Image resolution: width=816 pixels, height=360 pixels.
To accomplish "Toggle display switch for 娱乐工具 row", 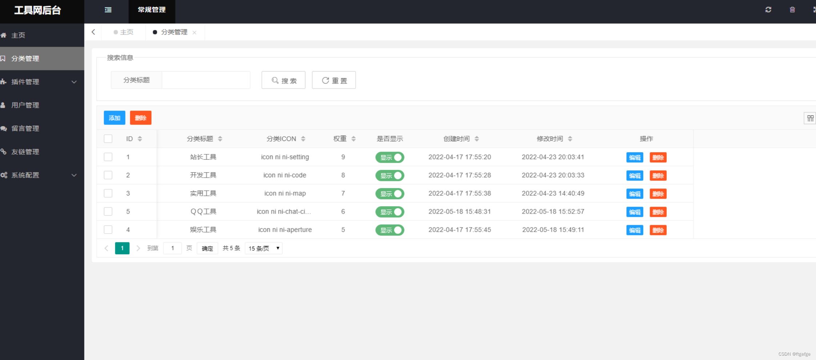I will 389,230.
